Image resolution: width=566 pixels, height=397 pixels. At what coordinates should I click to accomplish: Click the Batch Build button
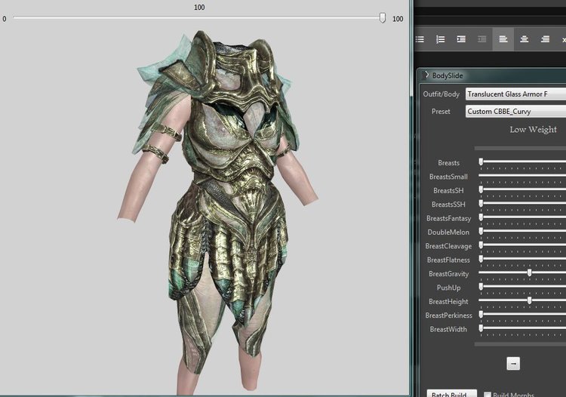451,393
